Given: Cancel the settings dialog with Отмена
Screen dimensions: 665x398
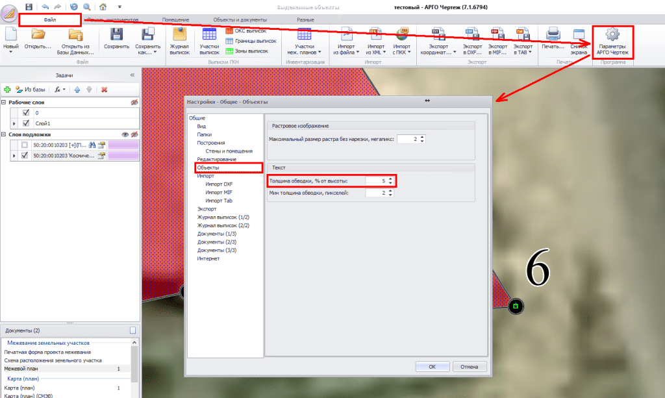Looking at the screenshot, I should (x=469, y=367).
